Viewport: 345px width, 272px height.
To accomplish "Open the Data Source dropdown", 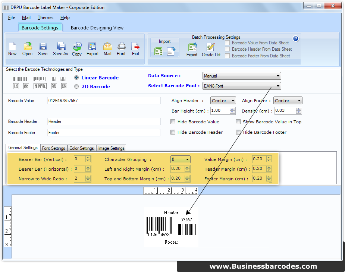I will tap(242, 76).
